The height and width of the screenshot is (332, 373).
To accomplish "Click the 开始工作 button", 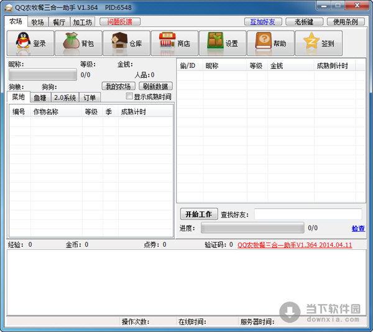I will pos(199,214).
